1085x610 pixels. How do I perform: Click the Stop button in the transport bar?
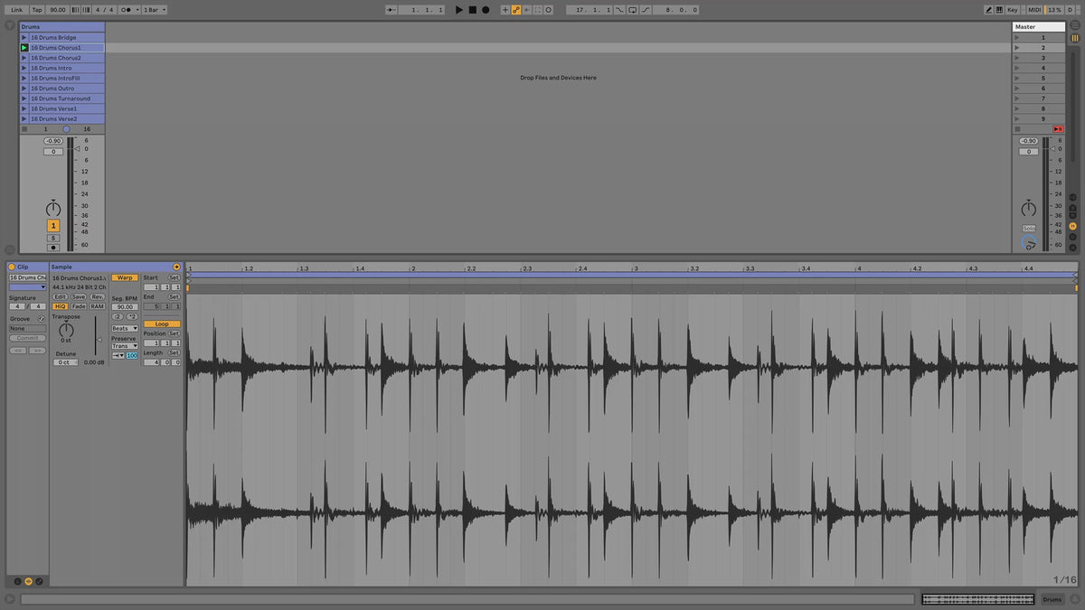click(472, 10)
